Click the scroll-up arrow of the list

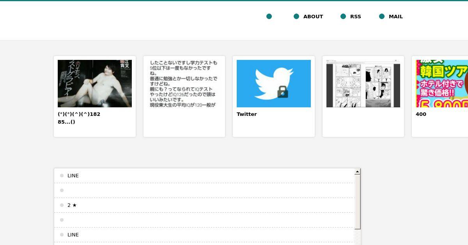pos(357,171)
